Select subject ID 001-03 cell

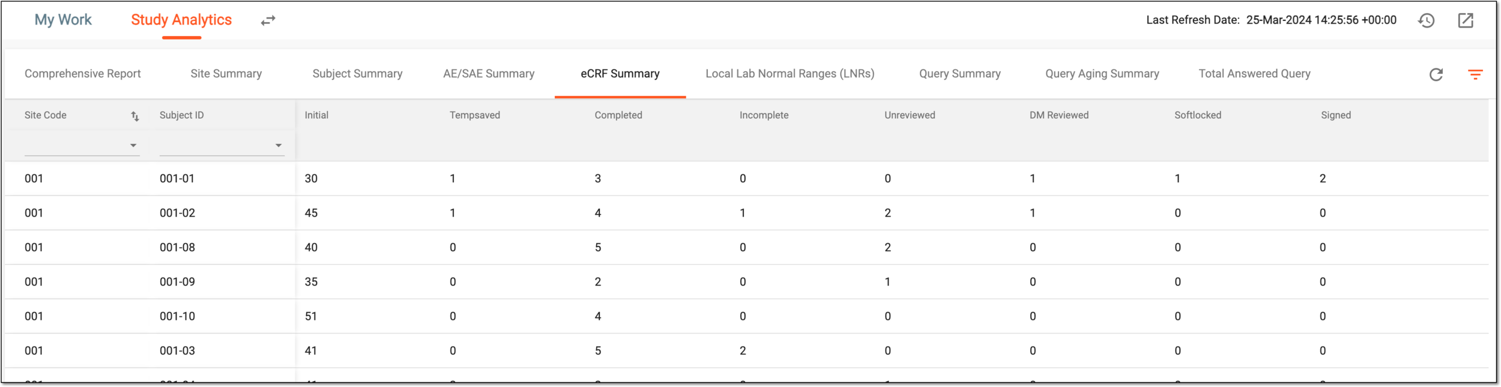coord(177,351)
